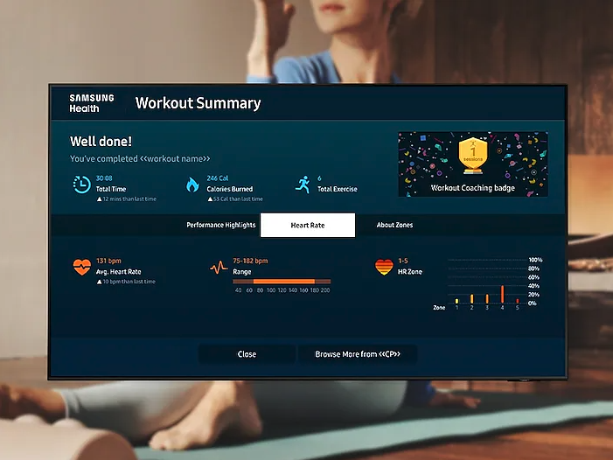Click the Avg. Heart Rate heart icon
The height and width of the screenshot is (460, 613).
(81, 268)
